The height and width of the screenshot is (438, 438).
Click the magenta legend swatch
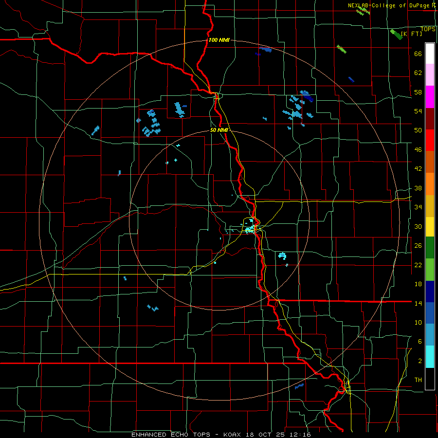[430, 97]
